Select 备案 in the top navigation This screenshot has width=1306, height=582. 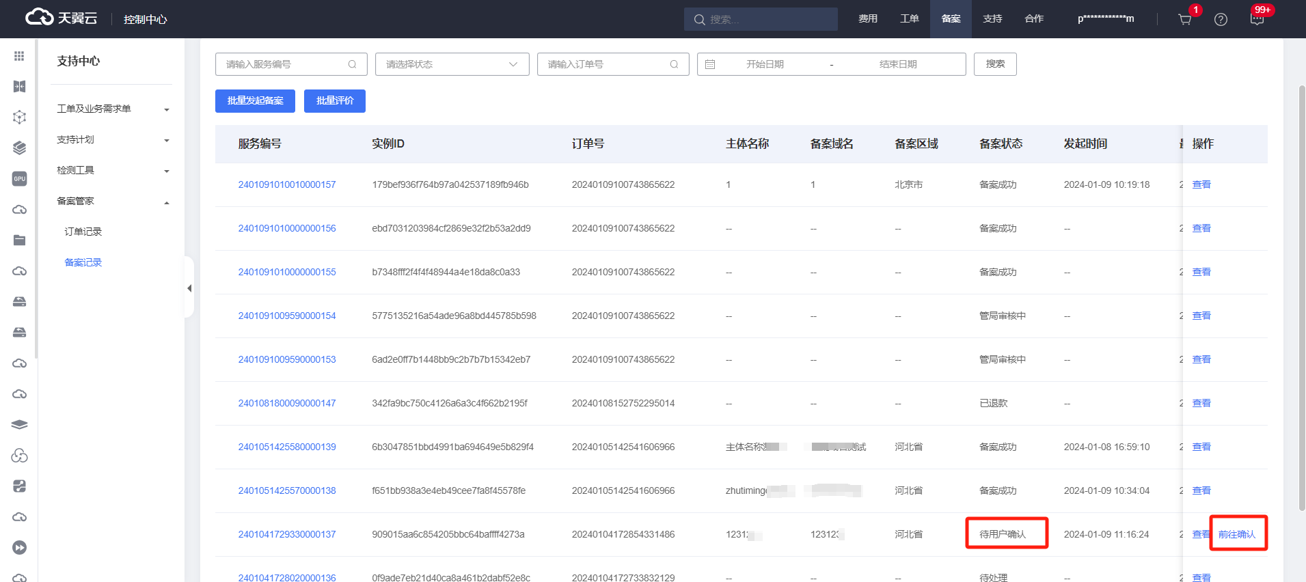951,18
